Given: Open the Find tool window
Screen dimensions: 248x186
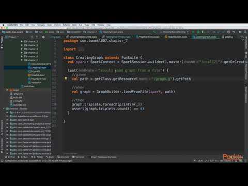Looking at the screenshot, I should (x=10, y=157).
